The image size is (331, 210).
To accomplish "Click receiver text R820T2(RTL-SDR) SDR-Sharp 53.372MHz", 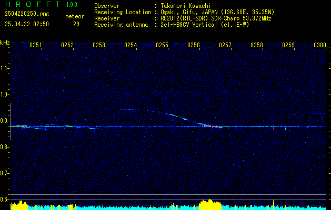I will pyautogui.click(x=216, y=18).
